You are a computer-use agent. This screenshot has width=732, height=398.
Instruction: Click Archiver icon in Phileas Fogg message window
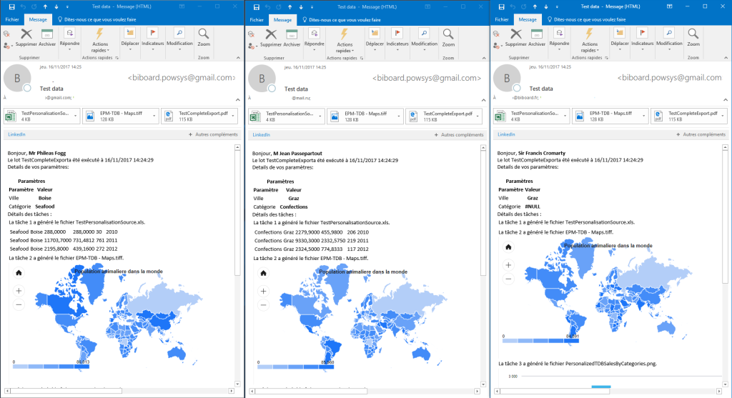(47, 34)
